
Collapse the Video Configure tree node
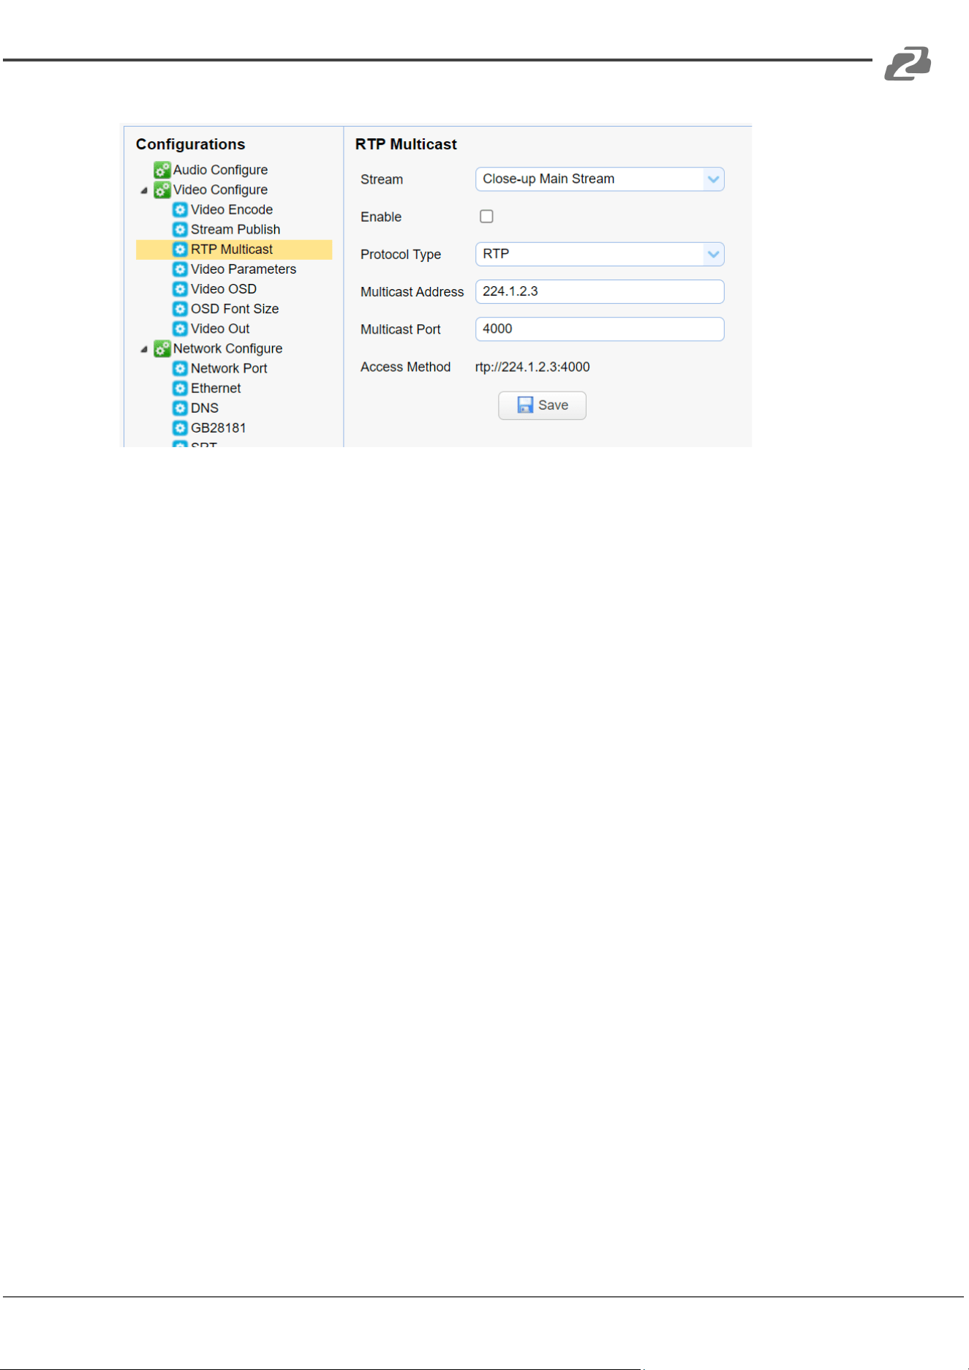point(144,190)
